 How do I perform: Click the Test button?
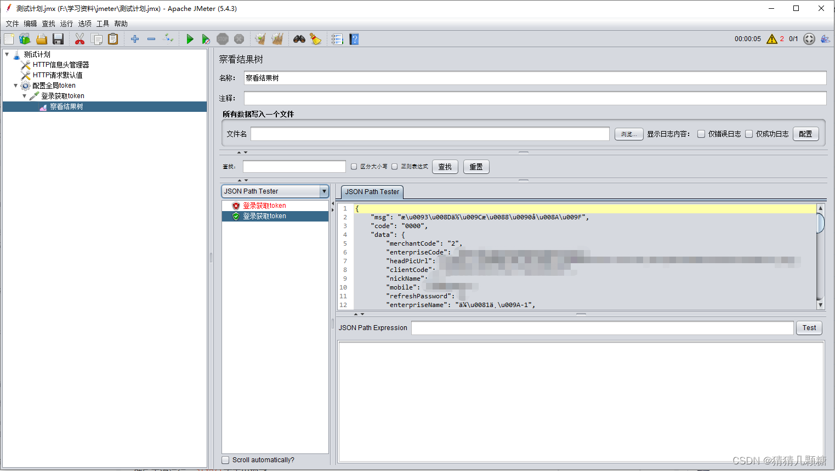pyautogui.click(x=809, y=328)
